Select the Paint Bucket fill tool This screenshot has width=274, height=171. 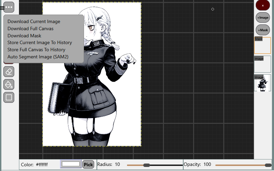[x=9, y=84]
